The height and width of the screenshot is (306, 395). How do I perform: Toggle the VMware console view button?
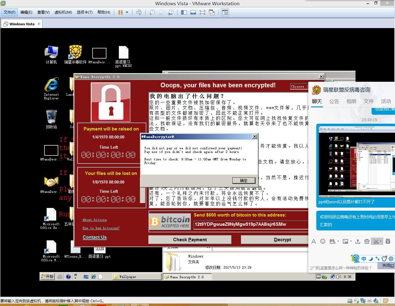(x=225, y=12)
